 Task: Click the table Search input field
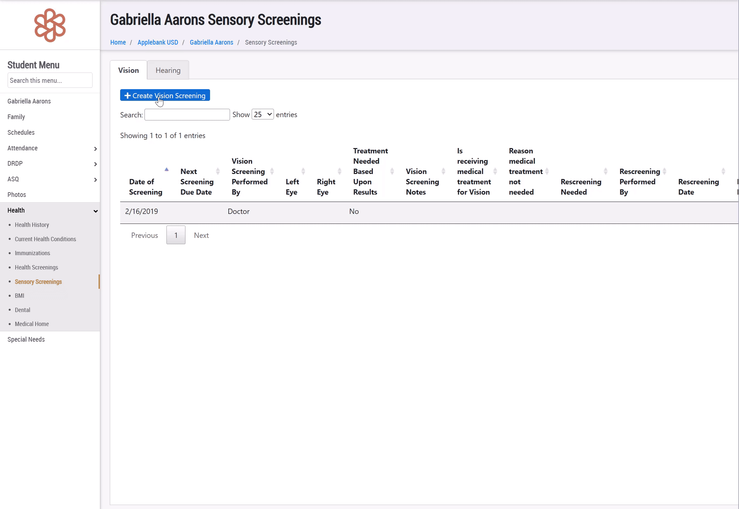(187, 115)
